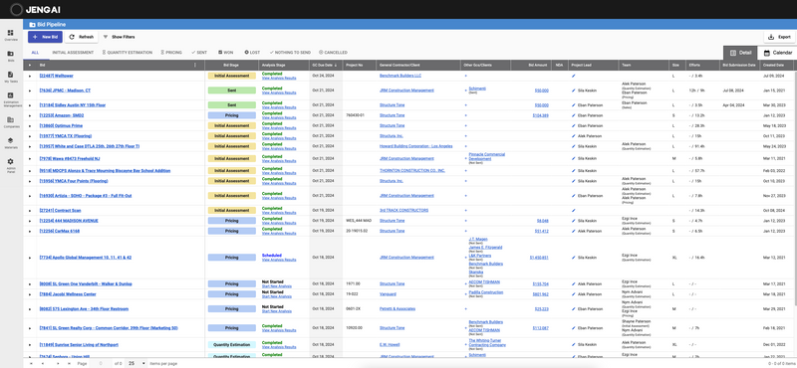Image resolution: width=797 pixels, height=368 pixels.
Task: Expand all rows from the header arrow
Action: (30, 65)
